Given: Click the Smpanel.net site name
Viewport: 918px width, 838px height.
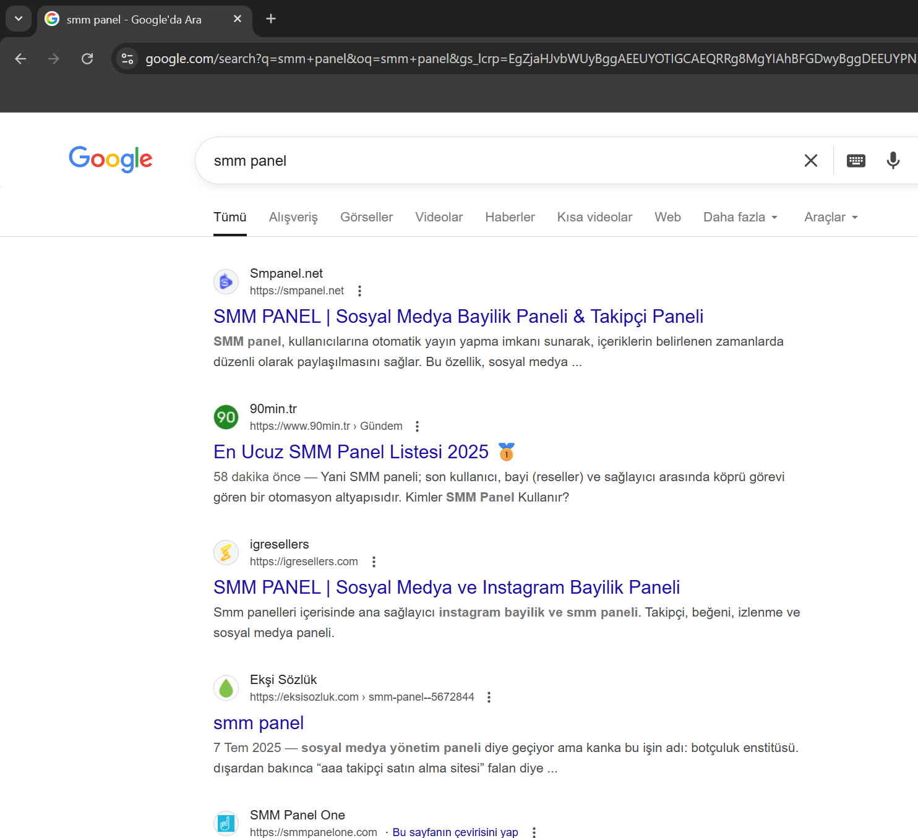Looking at the screenshot, I should 286,273.
